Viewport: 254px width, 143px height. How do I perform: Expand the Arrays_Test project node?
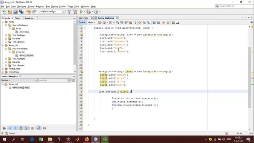point(3,69)
